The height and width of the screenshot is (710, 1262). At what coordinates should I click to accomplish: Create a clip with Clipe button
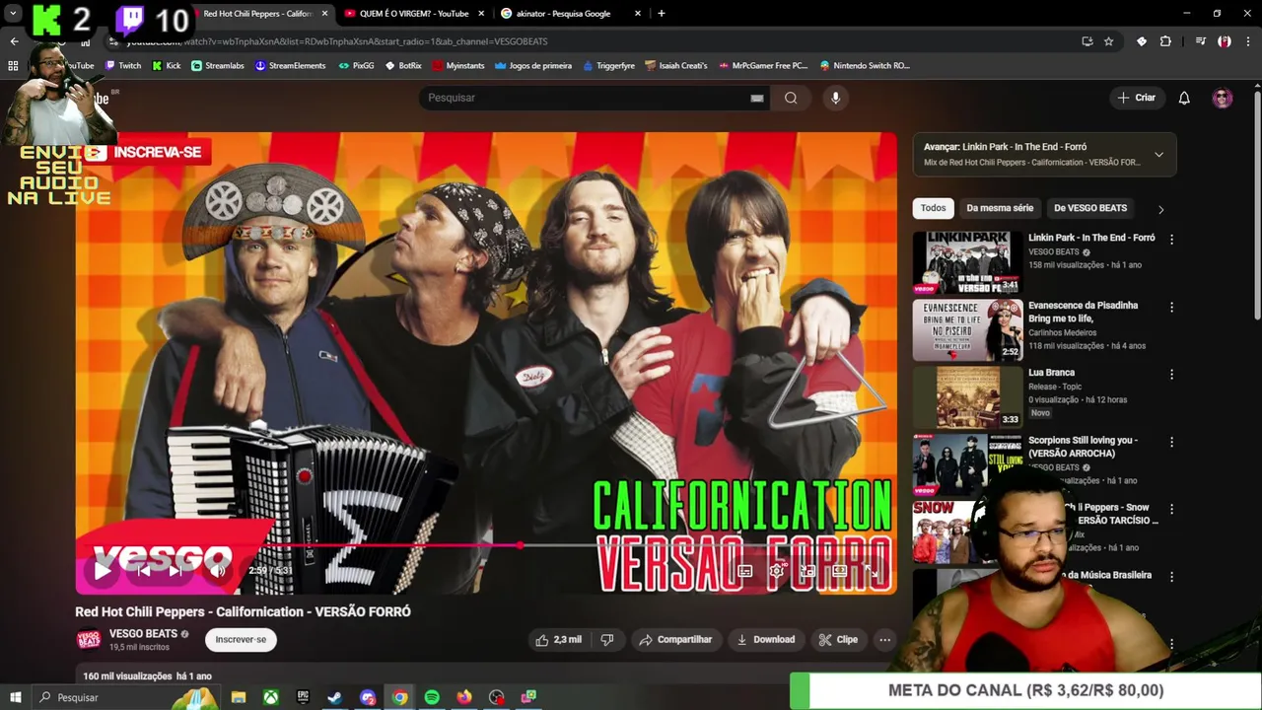click(838, 640)
